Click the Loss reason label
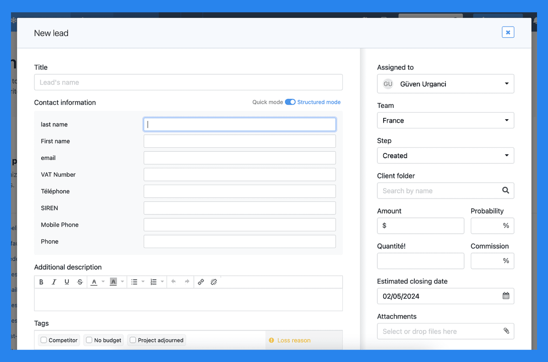 [x=294, y=340]
